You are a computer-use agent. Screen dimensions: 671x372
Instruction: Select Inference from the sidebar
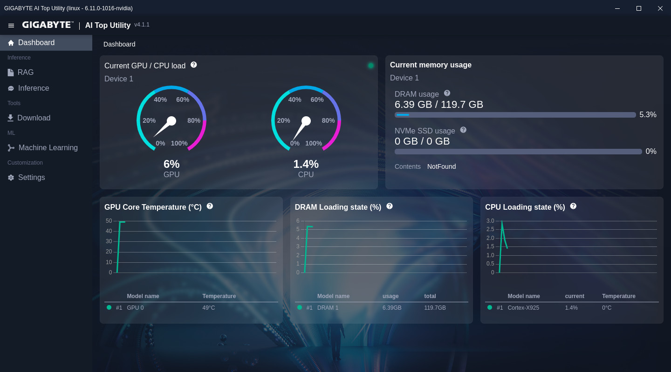coord(33,88)
